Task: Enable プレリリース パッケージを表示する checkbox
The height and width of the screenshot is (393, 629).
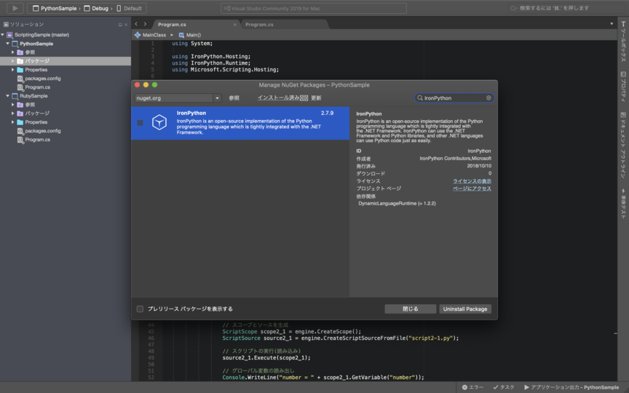Action: click(x=140, y=309)
